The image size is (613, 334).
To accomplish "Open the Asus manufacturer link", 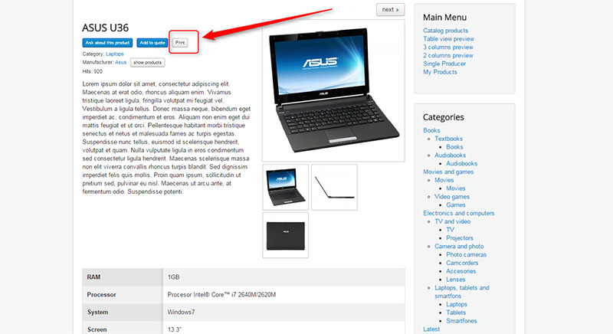I will pyautogui.click(x=120, y=62).
